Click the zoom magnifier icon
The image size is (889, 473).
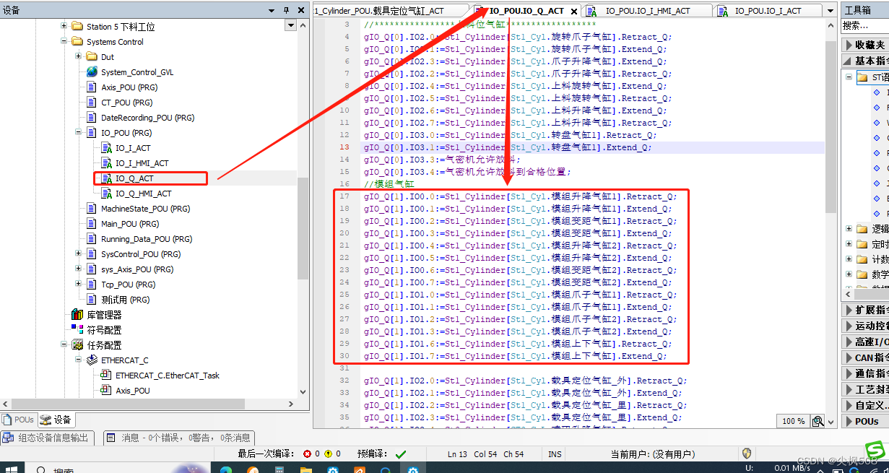818,421
